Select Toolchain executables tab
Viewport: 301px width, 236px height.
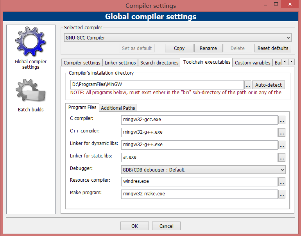click(206, 62)
